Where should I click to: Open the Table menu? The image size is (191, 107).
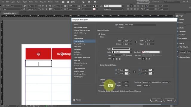31,2
